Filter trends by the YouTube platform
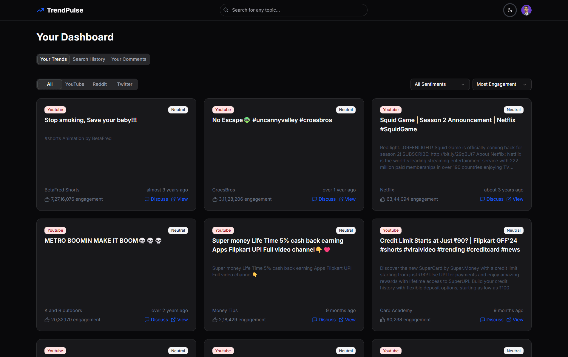The image size is (568, 357). (75, 84)
